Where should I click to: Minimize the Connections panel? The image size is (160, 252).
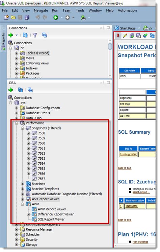click(108, 28)
